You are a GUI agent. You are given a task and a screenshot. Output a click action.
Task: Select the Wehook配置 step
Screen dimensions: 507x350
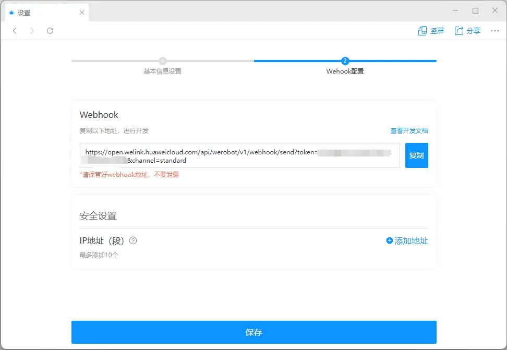[x=345, y=71]
